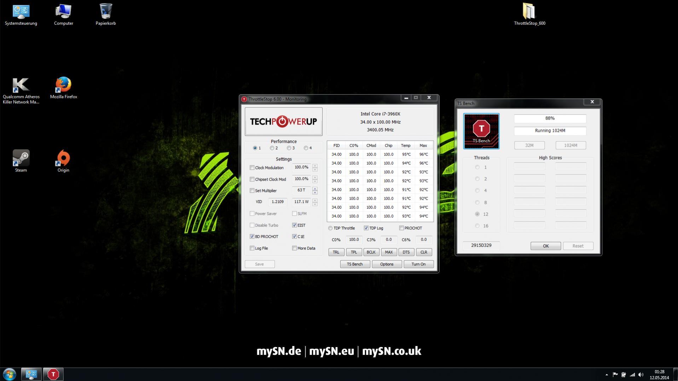Click the "Intel Core i7-3960X" CPU name
The image size is (678, 381).
[x=380, y=114]
